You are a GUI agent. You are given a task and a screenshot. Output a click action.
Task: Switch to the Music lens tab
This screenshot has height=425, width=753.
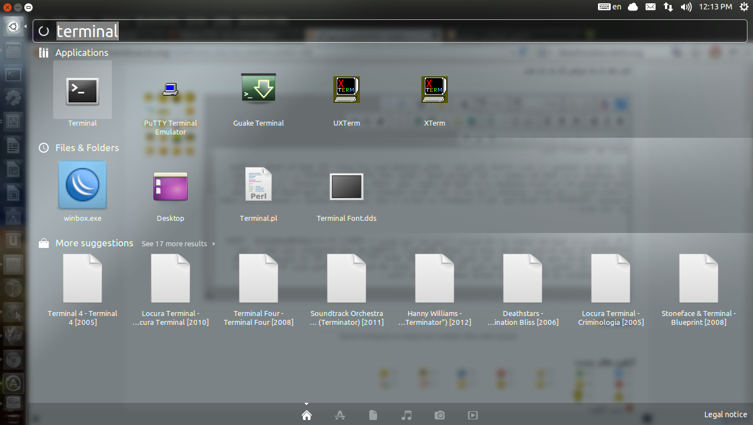[x=406, y=415]
